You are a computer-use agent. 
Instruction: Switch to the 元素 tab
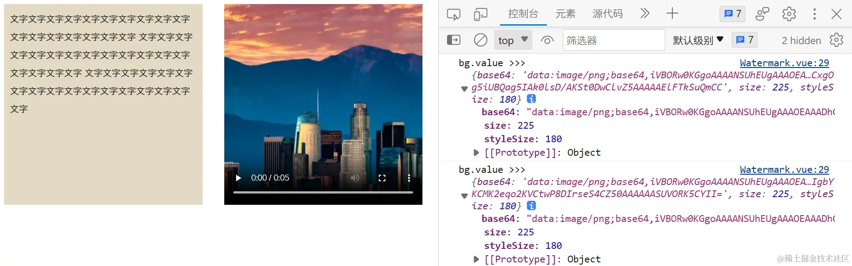(x=565, y=14)
